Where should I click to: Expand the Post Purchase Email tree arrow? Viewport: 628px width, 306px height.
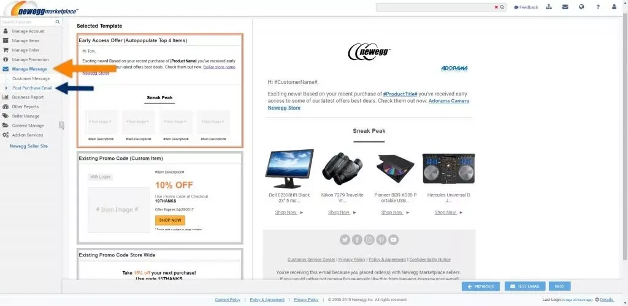pos(6,88)
